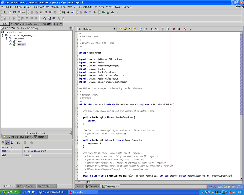
Task: Expand the Hello node in explorer tree
Action: coord(11,41)
